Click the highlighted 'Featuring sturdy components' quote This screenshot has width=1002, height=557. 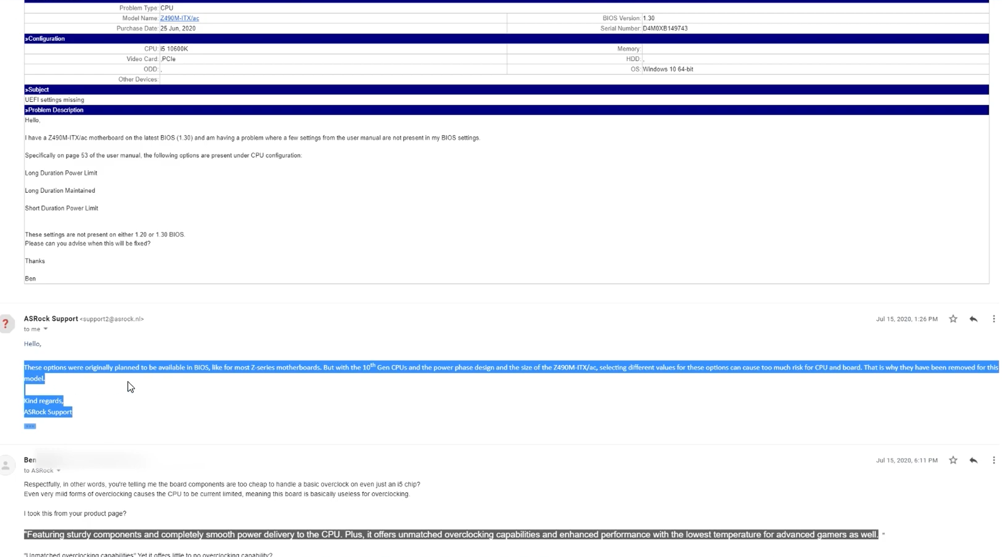click(451, 534)
